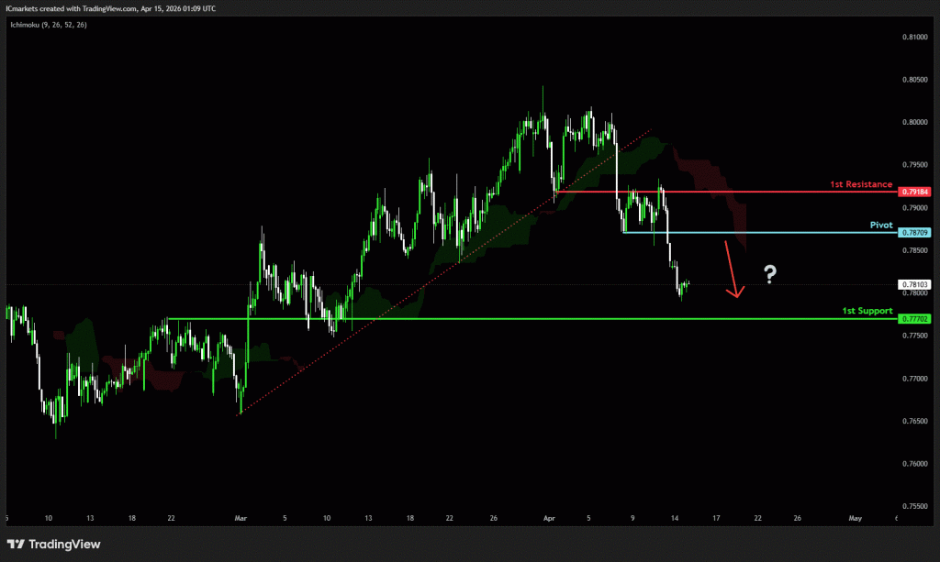This screenshot has width=940, height=562.
Task: Click the current price 0.78103 tag
Action: [915, 285]
